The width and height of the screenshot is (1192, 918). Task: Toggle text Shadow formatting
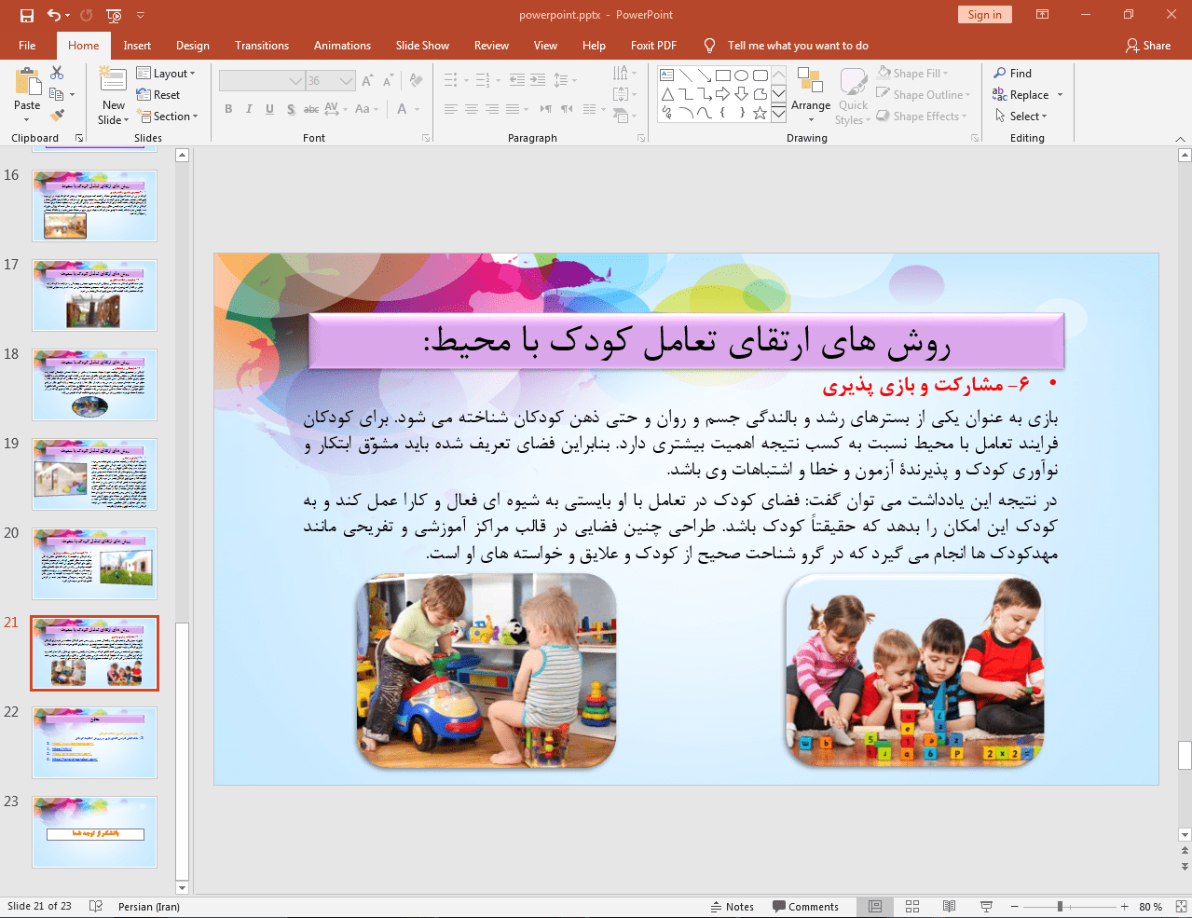coord(291,109)
